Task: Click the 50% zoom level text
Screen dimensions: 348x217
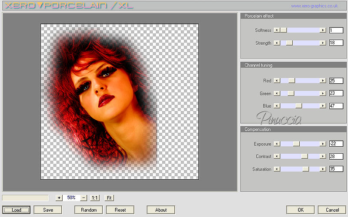Action: (71, 198)
